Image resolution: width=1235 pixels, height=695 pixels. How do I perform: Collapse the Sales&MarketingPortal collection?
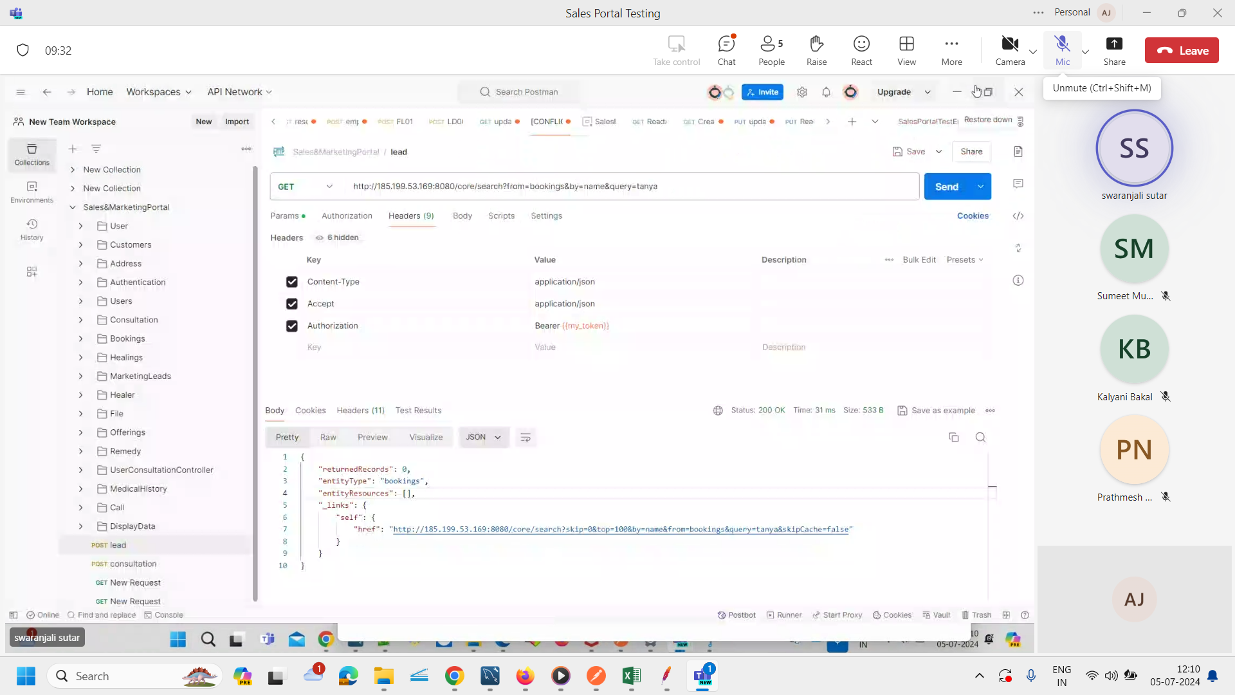point(73,207)
